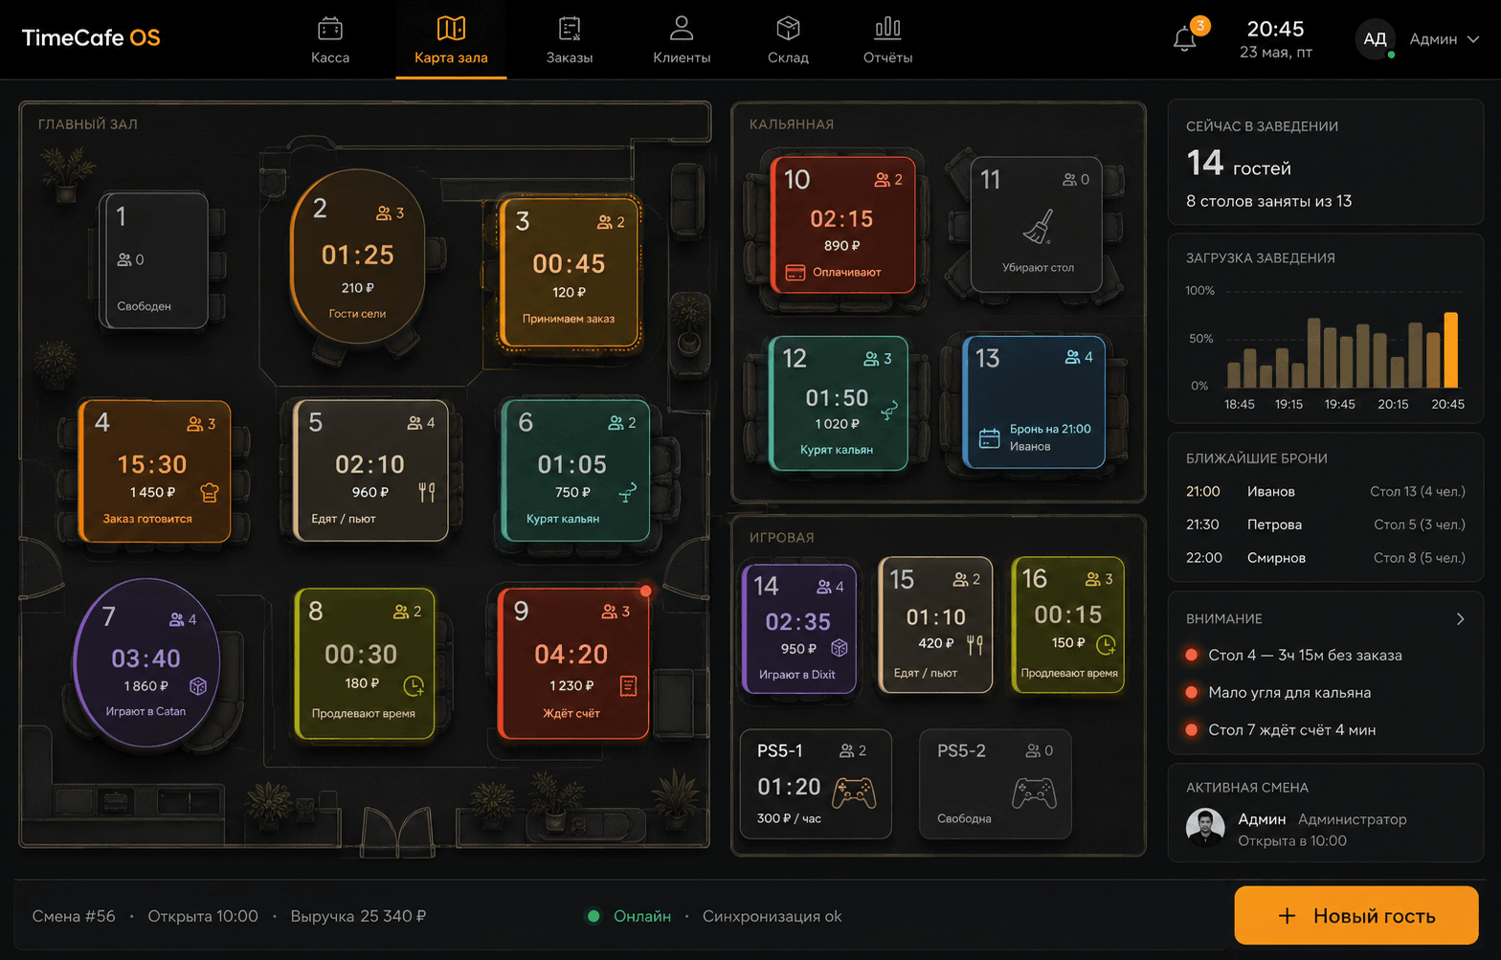
Task: Click the payment card icon on table 10
Action: coord(795,273)
